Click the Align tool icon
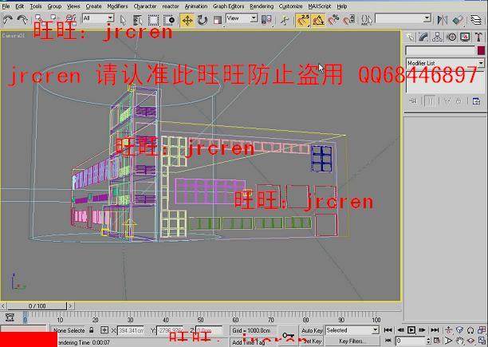The height and width of the screenshot is (347, 488). [458, 20]
